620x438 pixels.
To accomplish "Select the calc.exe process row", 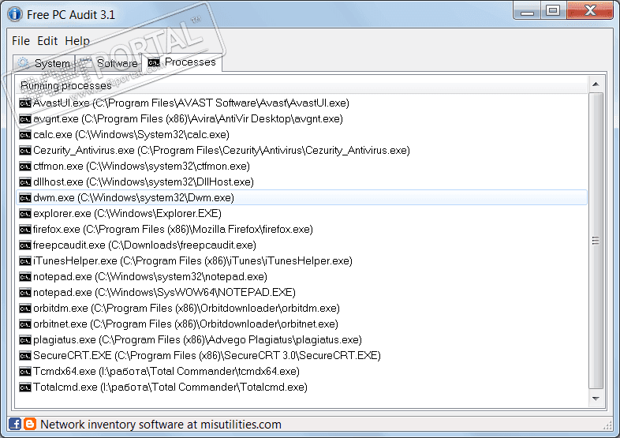I will 301,135.
